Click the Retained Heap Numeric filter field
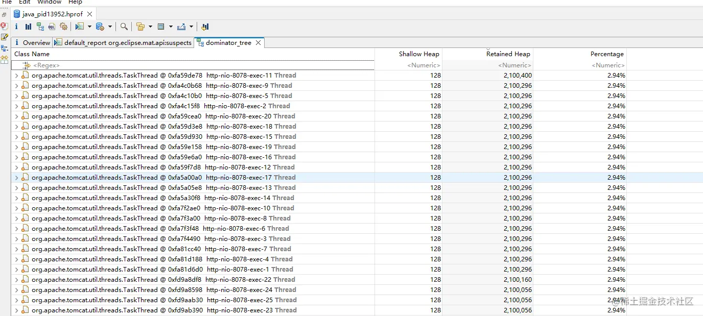This screenshot has width=703, height=316. [x=488, y=65]
